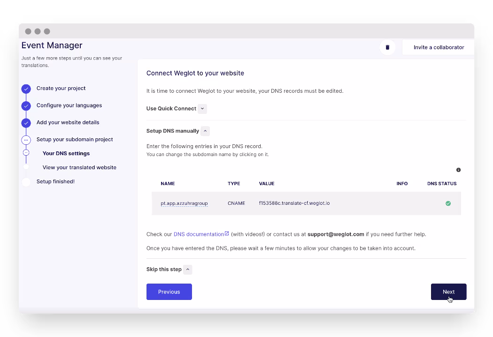The width and height of the screenshot is (493, 337).
Task: Click the Skip this step label
Action: pos(164,269)
